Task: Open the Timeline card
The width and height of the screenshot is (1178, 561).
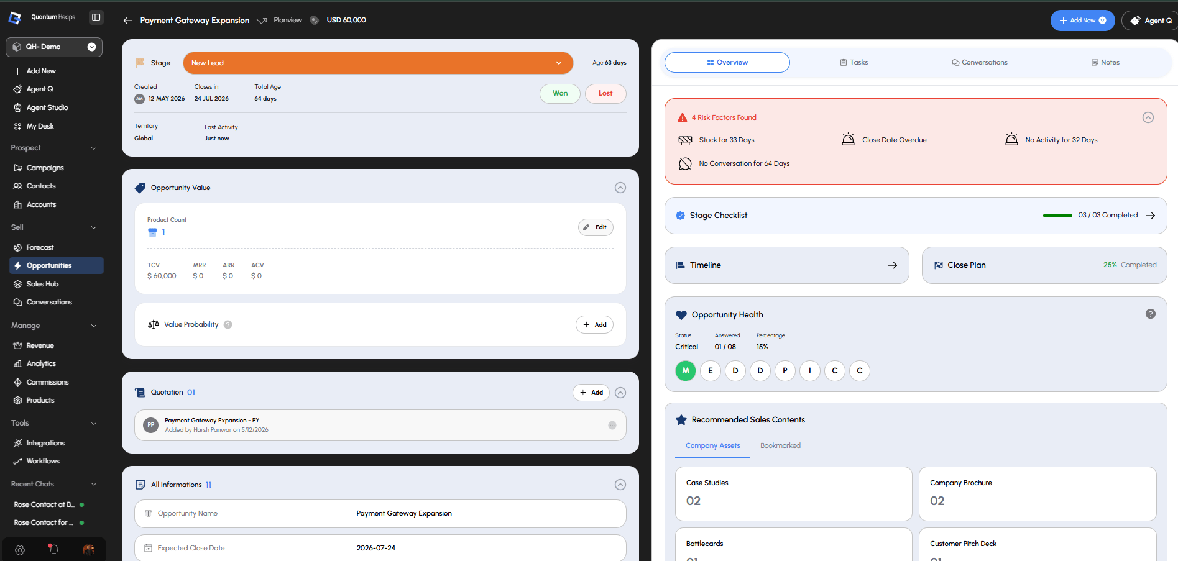Action: 787,265
